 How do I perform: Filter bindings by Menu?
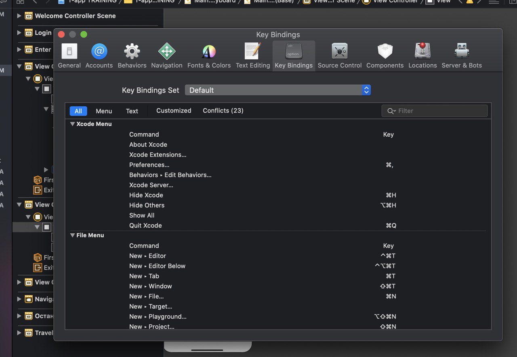click(104, 111)
